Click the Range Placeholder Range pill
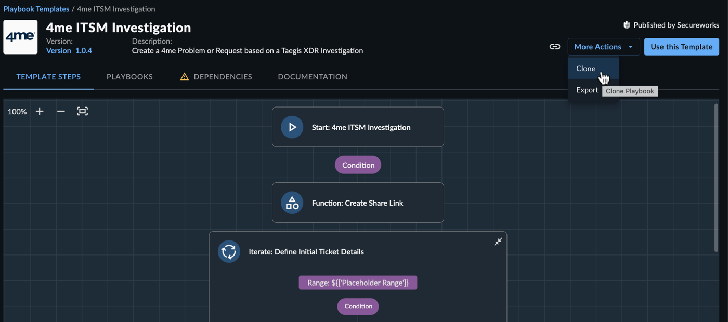The image size is (728, 322). 358,283
